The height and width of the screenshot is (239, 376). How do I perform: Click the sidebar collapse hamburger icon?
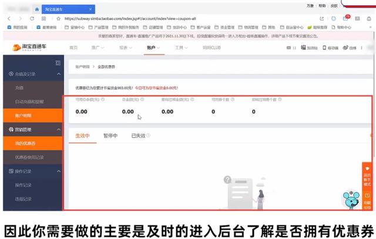click(x=58, y=63)
